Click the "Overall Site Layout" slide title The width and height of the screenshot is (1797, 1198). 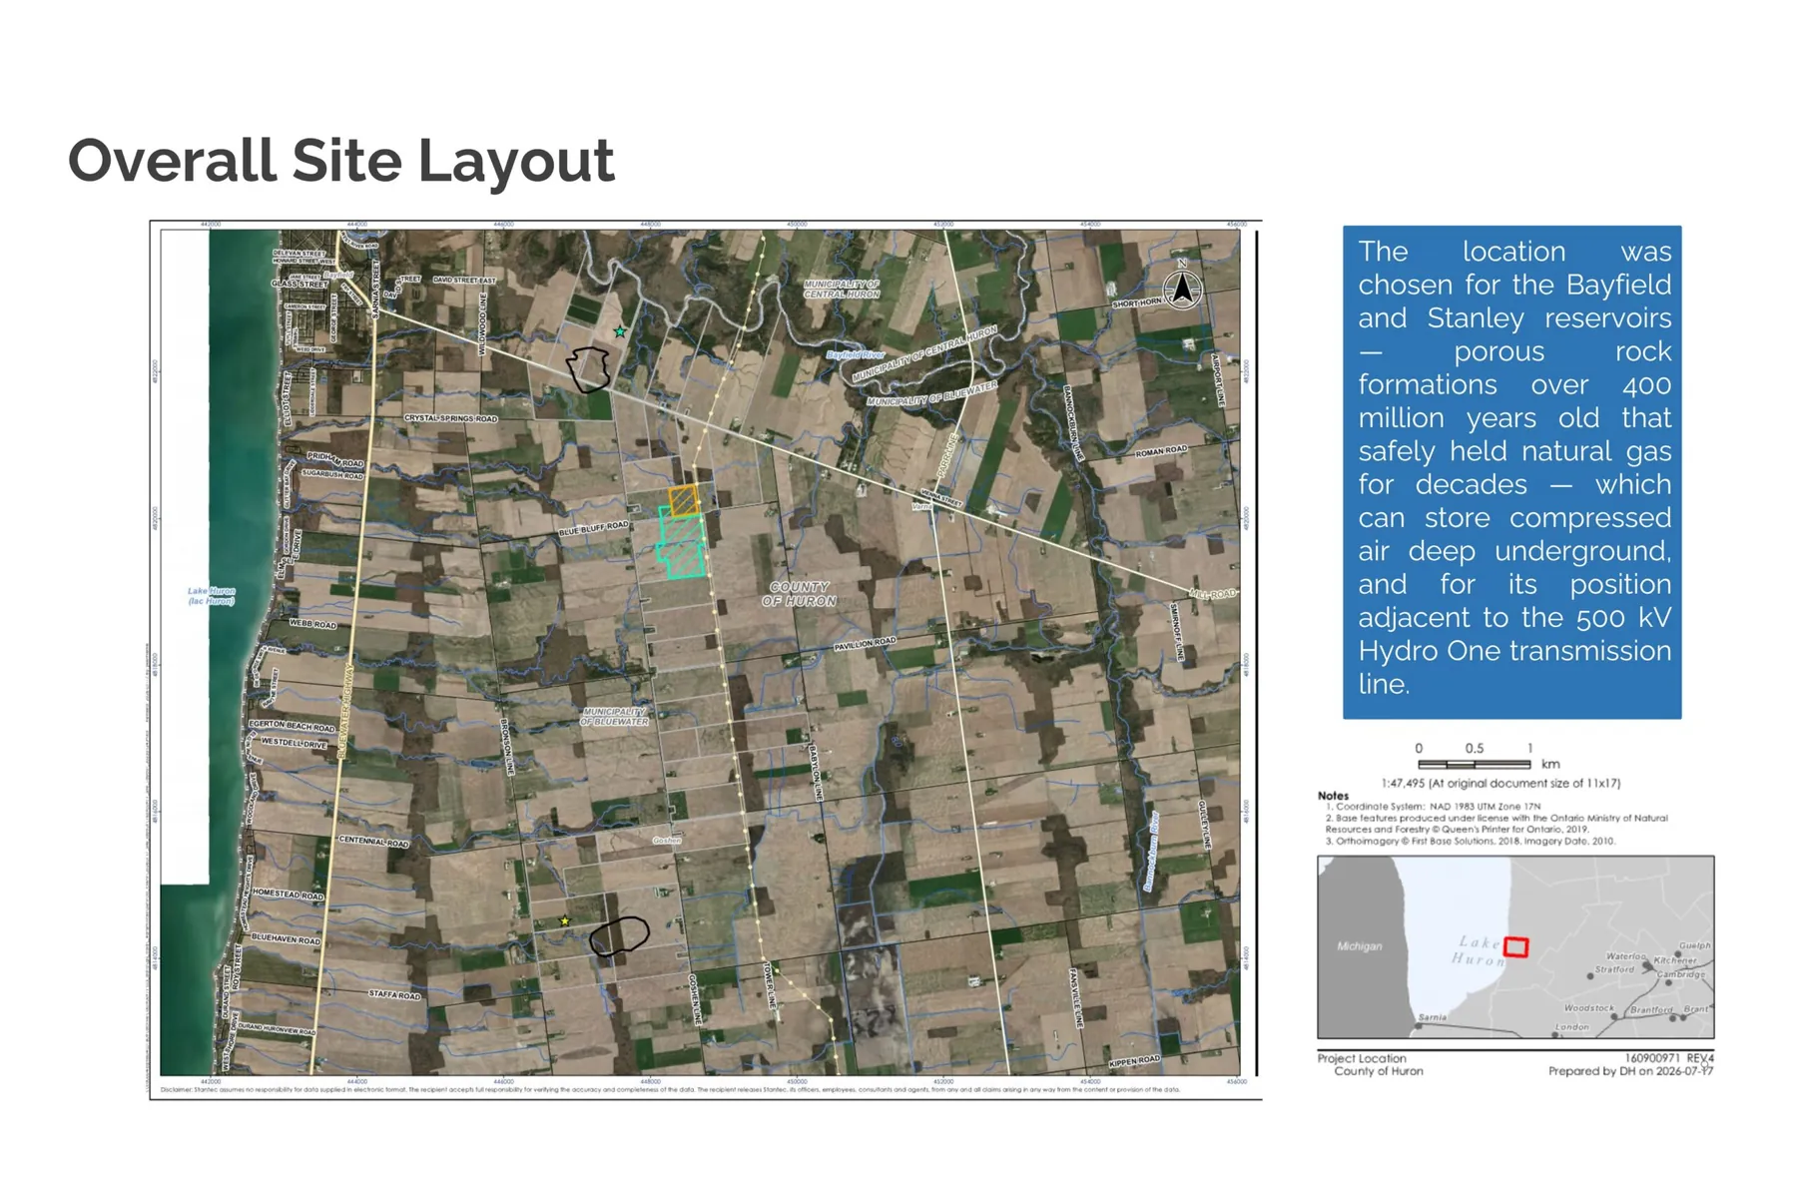coord(341,160)
